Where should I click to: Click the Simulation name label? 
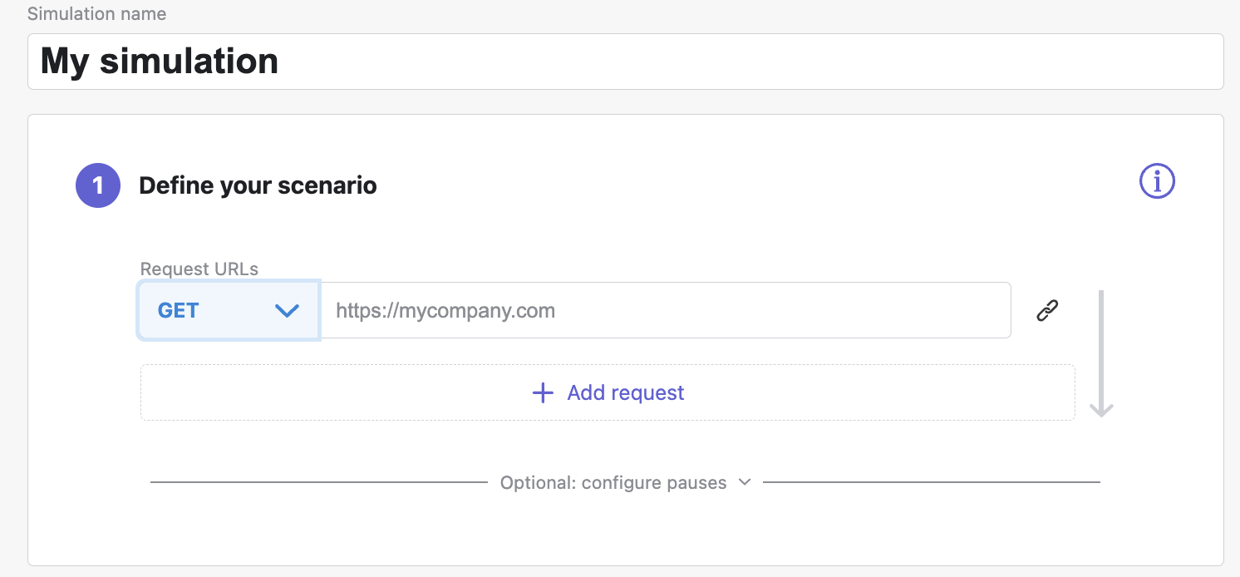pos(96,14)
